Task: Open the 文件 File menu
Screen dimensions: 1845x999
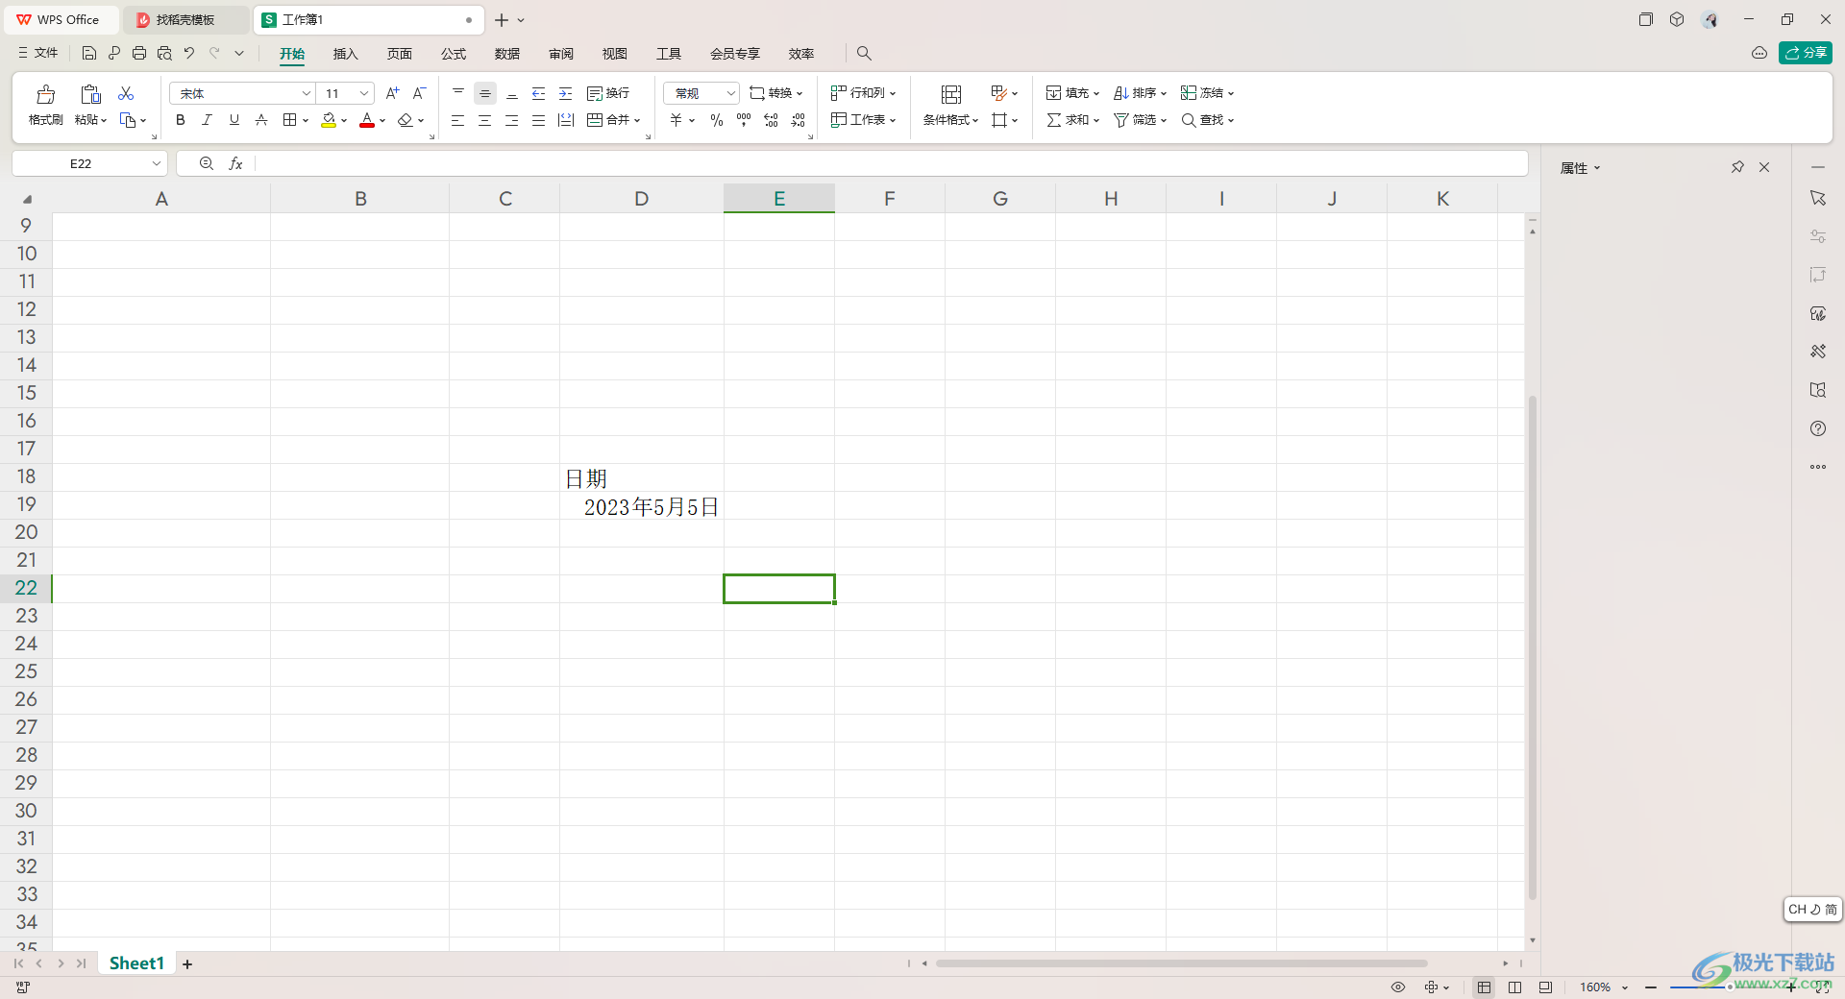Action: 38,54
